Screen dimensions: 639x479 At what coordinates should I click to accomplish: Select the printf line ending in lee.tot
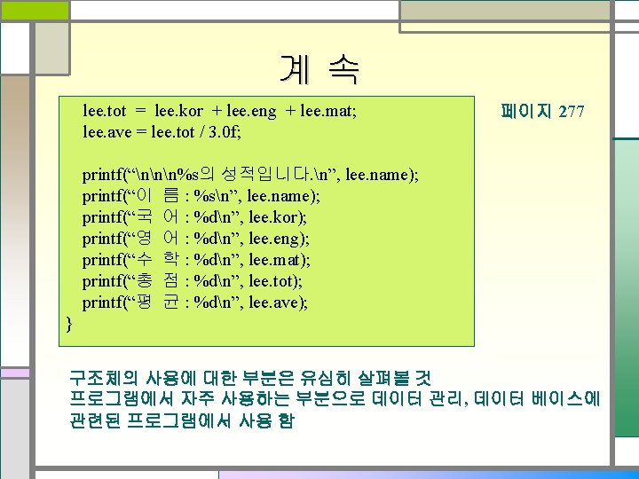(193, 281)
